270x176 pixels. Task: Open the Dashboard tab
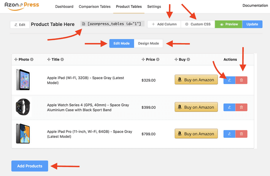coord(64,7)
